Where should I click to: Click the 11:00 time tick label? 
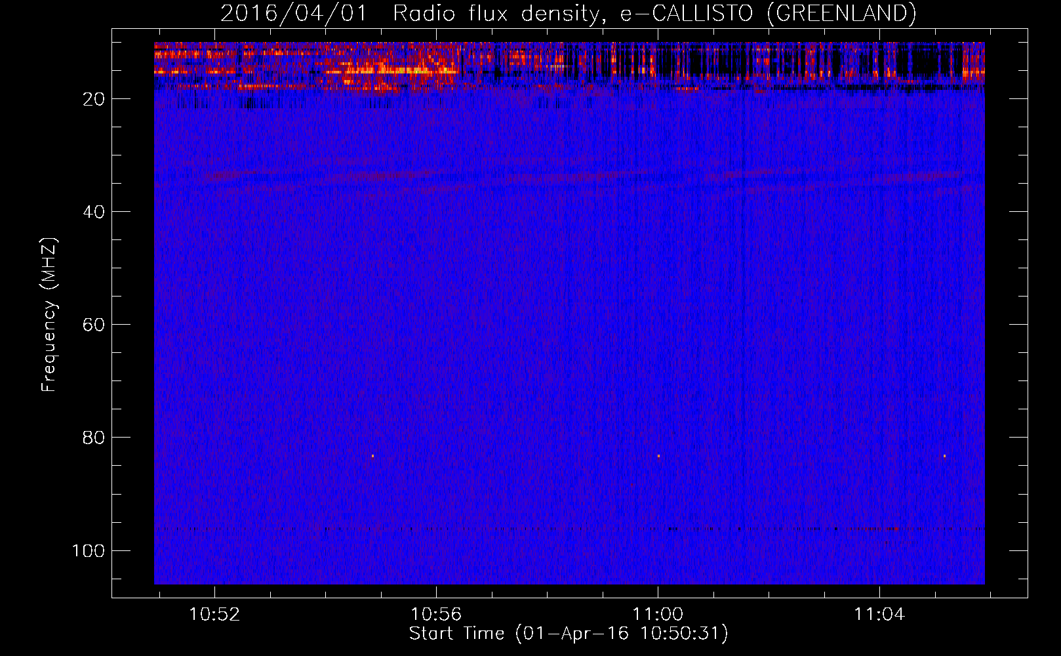(x=658, y=615)
